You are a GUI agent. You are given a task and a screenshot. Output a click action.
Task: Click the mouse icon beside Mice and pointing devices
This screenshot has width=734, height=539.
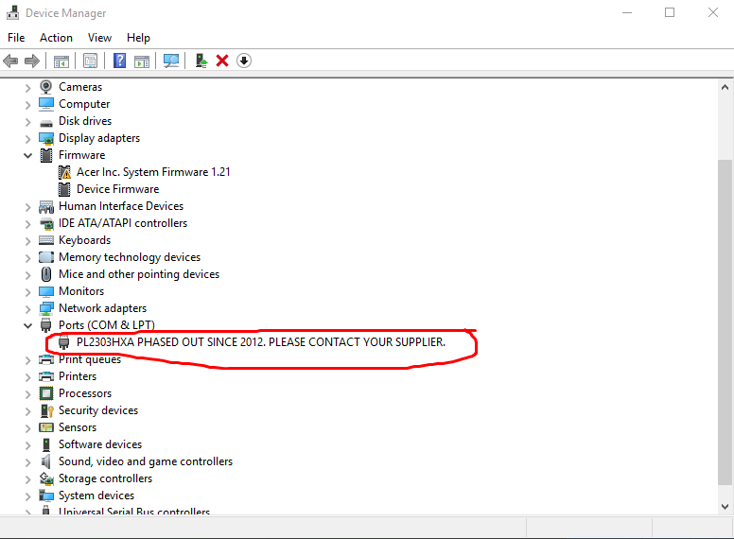pos(45,274)
